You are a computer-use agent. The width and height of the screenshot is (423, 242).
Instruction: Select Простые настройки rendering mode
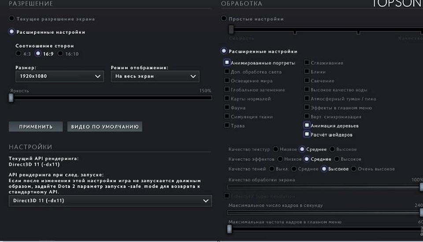[224, 19]
